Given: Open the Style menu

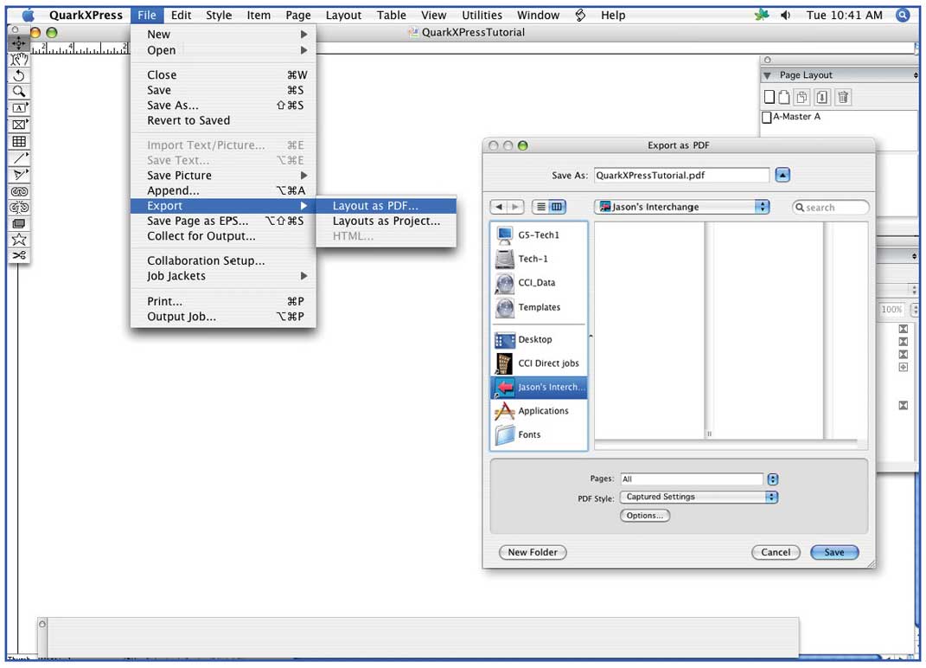Looking at the screenshot, I should point(219,16).
